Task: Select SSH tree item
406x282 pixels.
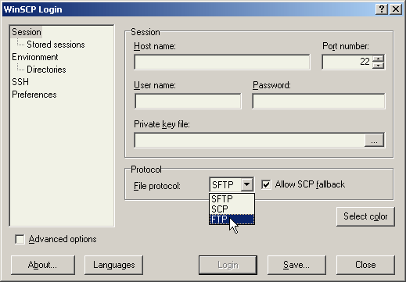Action: (x=20, y=82)
